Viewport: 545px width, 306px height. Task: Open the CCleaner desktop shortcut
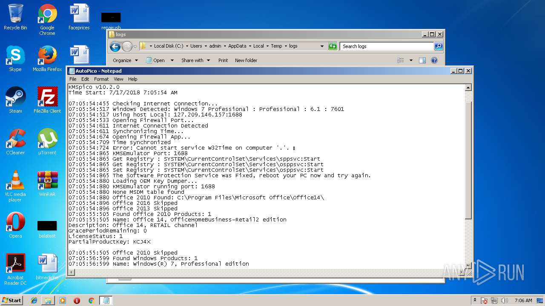pos(15,142)
